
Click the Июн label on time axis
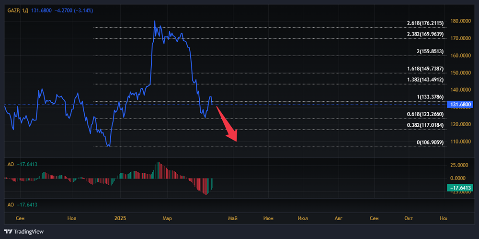268,218
